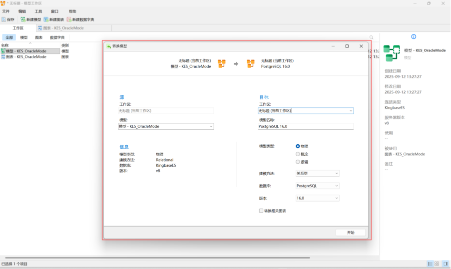Toggle the information side pane icon

click(x=445, y=264)
